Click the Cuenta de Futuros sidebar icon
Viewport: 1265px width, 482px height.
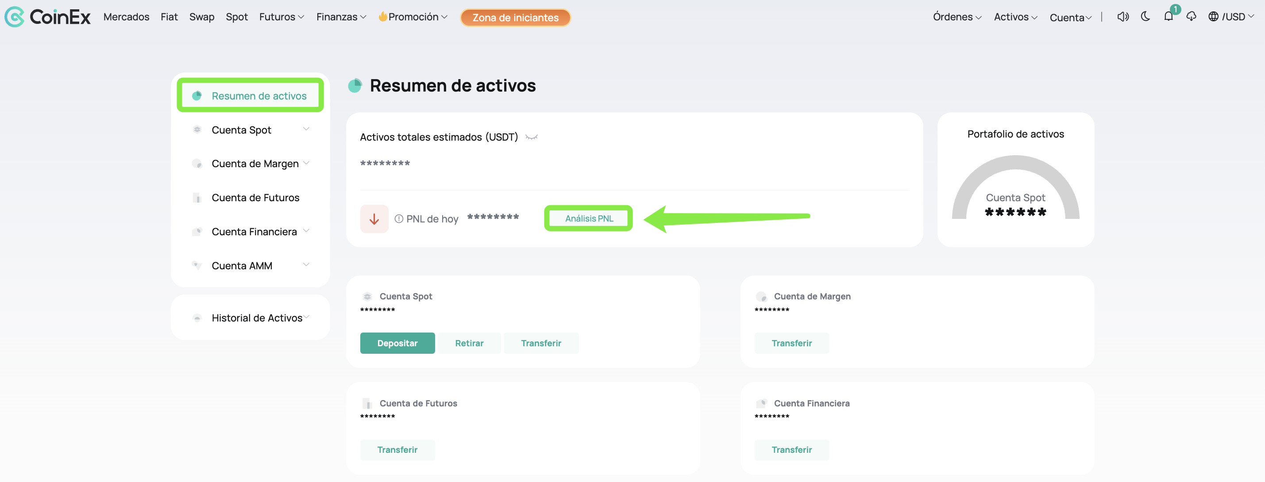tap(197, 198)
